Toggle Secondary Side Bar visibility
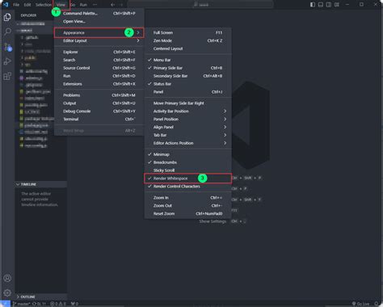This screenshot has height=307, width=383. (187, 76)
